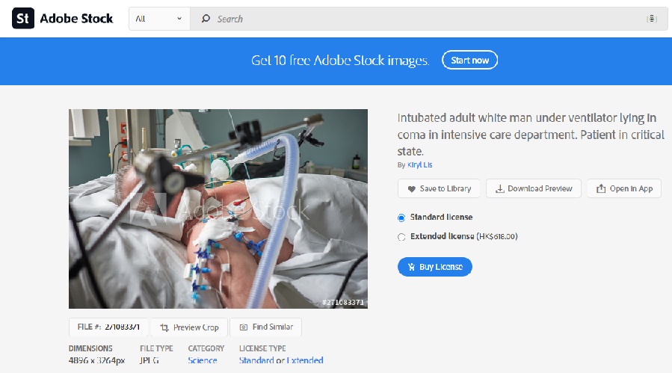
Task: Open the Science category link
Action: click(203, 360)
